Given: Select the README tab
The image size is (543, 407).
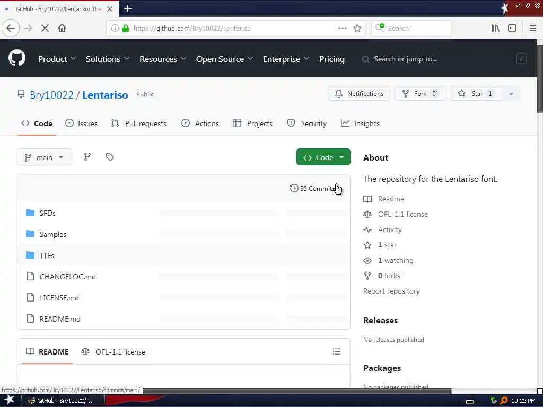Looking at the screenshot, I should [47, 352].
